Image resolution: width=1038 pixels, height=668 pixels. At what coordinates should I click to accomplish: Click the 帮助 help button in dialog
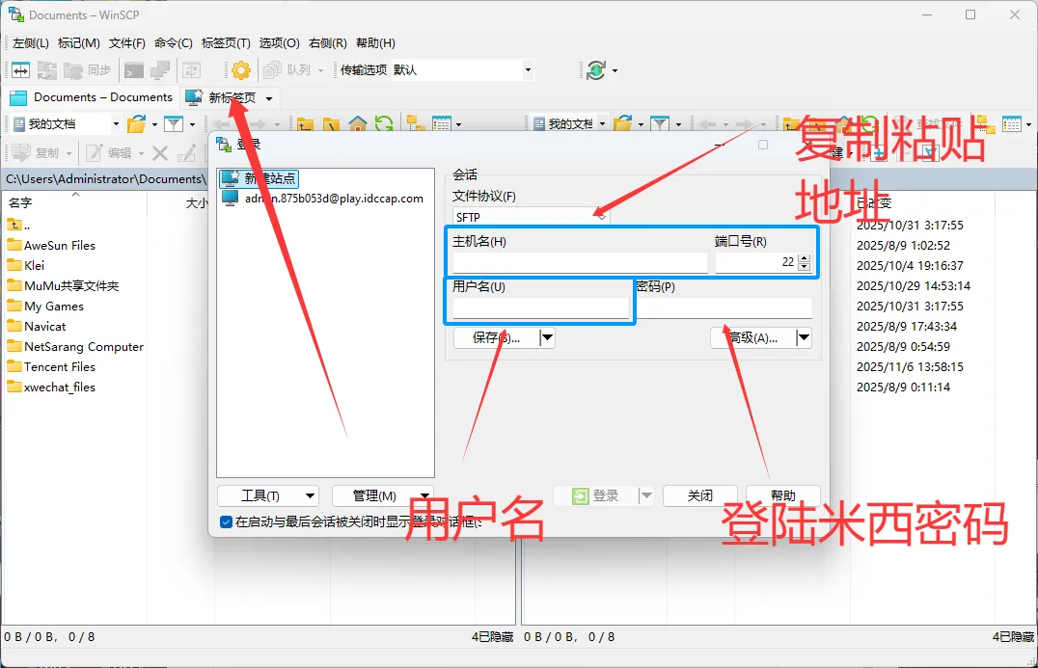(x=782, y=495)
